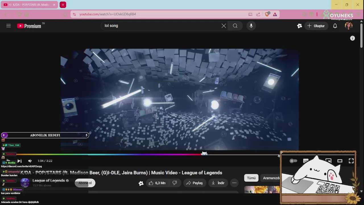This screenshot has height=205, width=364.
Task: View site information icon in address bar
Action: [x=74, y=14]
